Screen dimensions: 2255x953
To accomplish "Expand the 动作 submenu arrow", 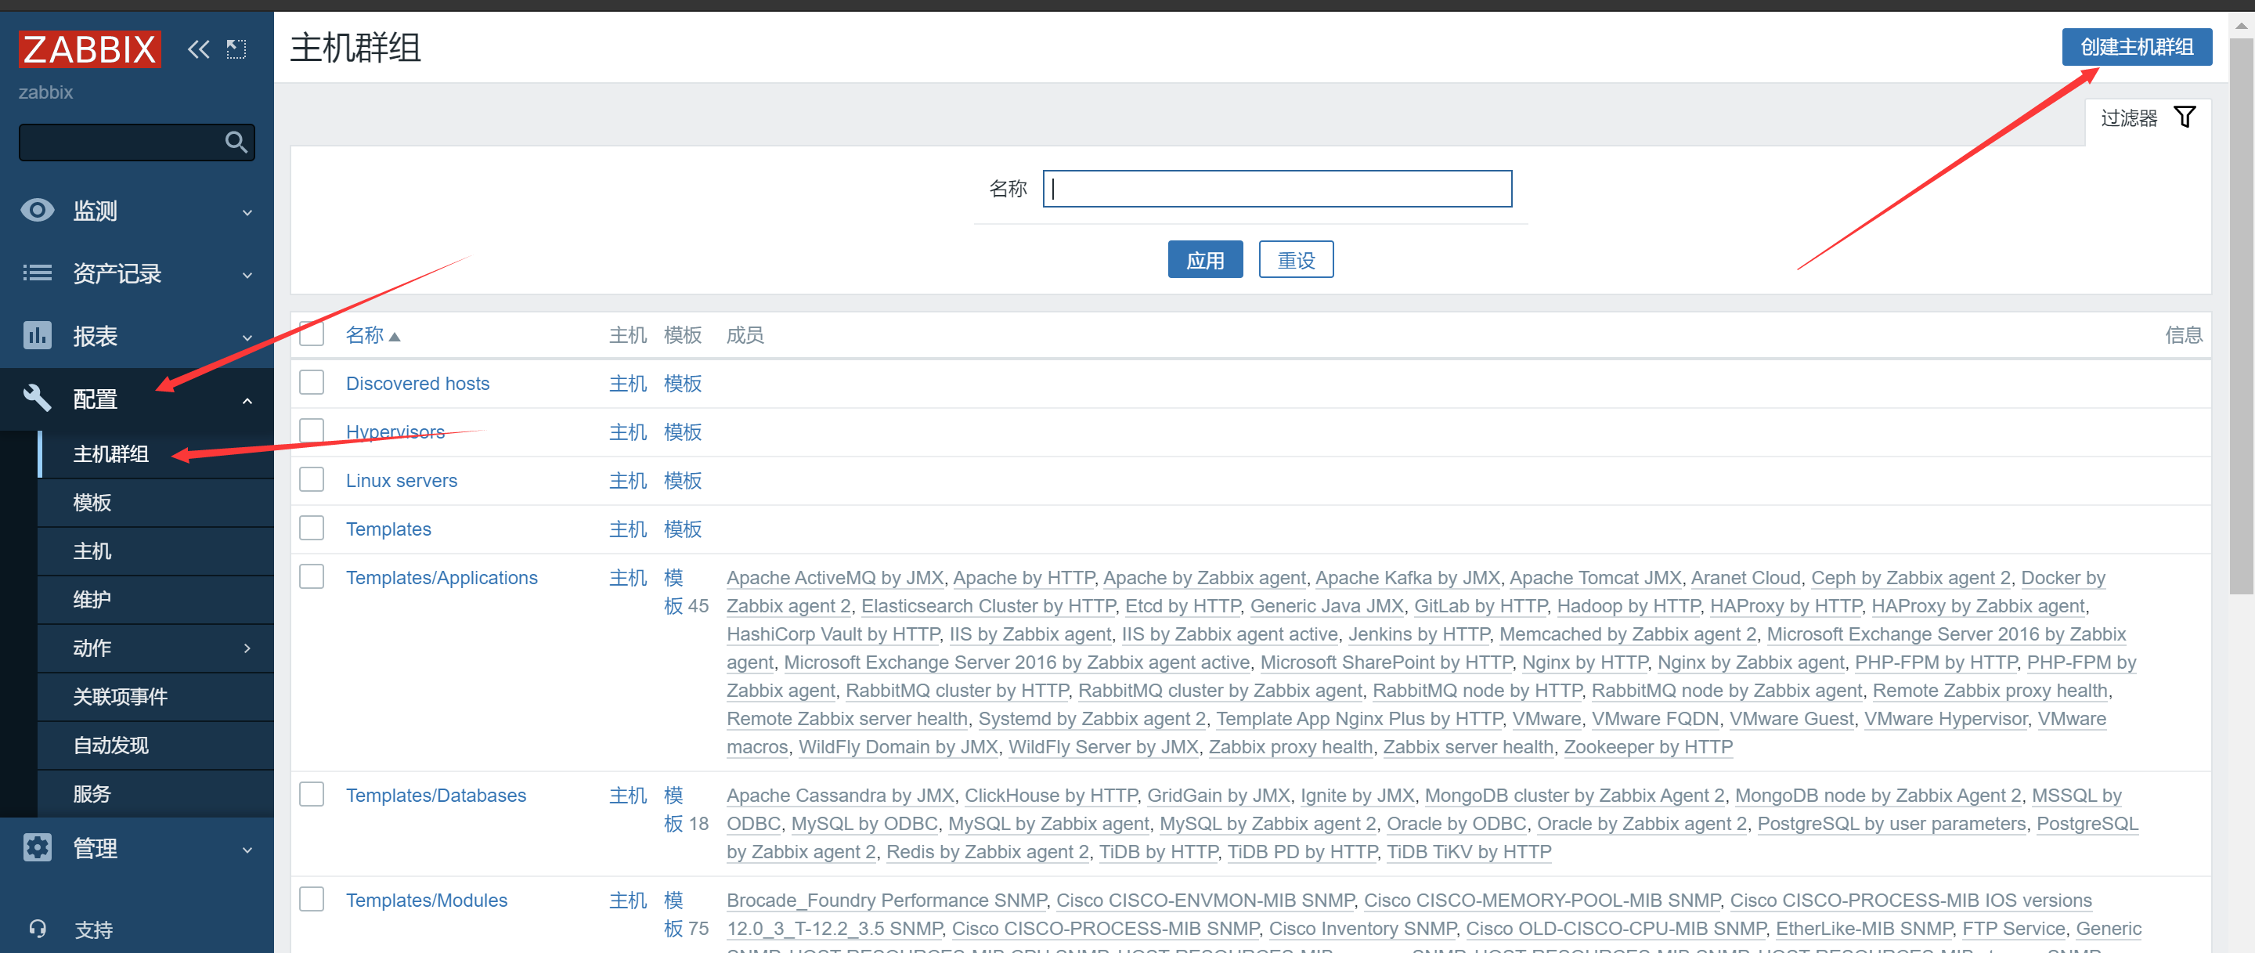I will (x=247, y=648).
